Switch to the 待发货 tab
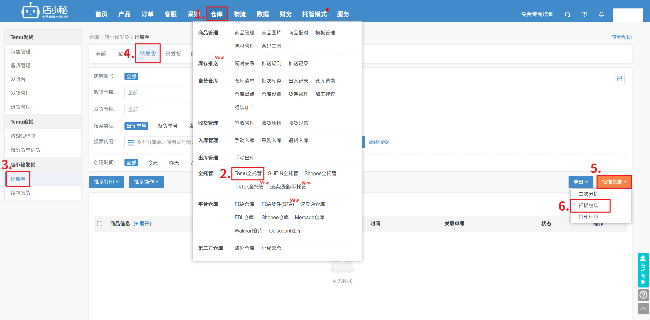Screen dimensions: 650x320 (x=148, y=54)
